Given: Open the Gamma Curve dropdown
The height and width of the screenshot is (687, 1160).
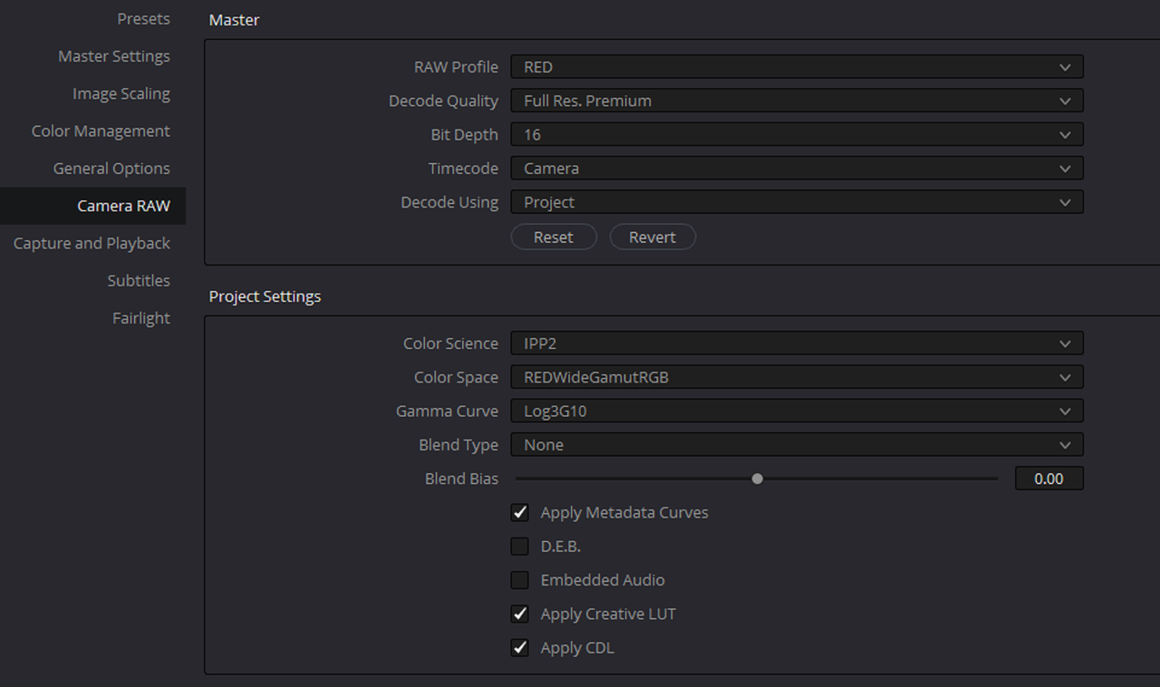Looking at the screenshot, I should [797, 411].
